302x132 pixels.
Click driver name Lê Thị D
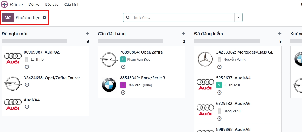tap(37, 60)
